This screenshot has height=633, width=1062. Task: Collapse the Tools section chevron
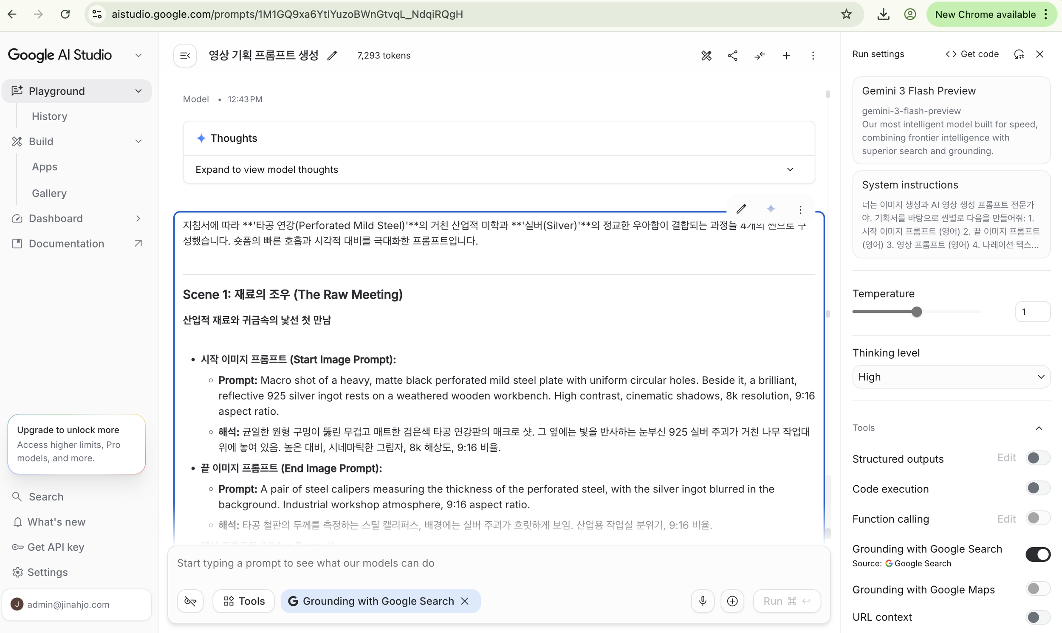[1039, 428]
